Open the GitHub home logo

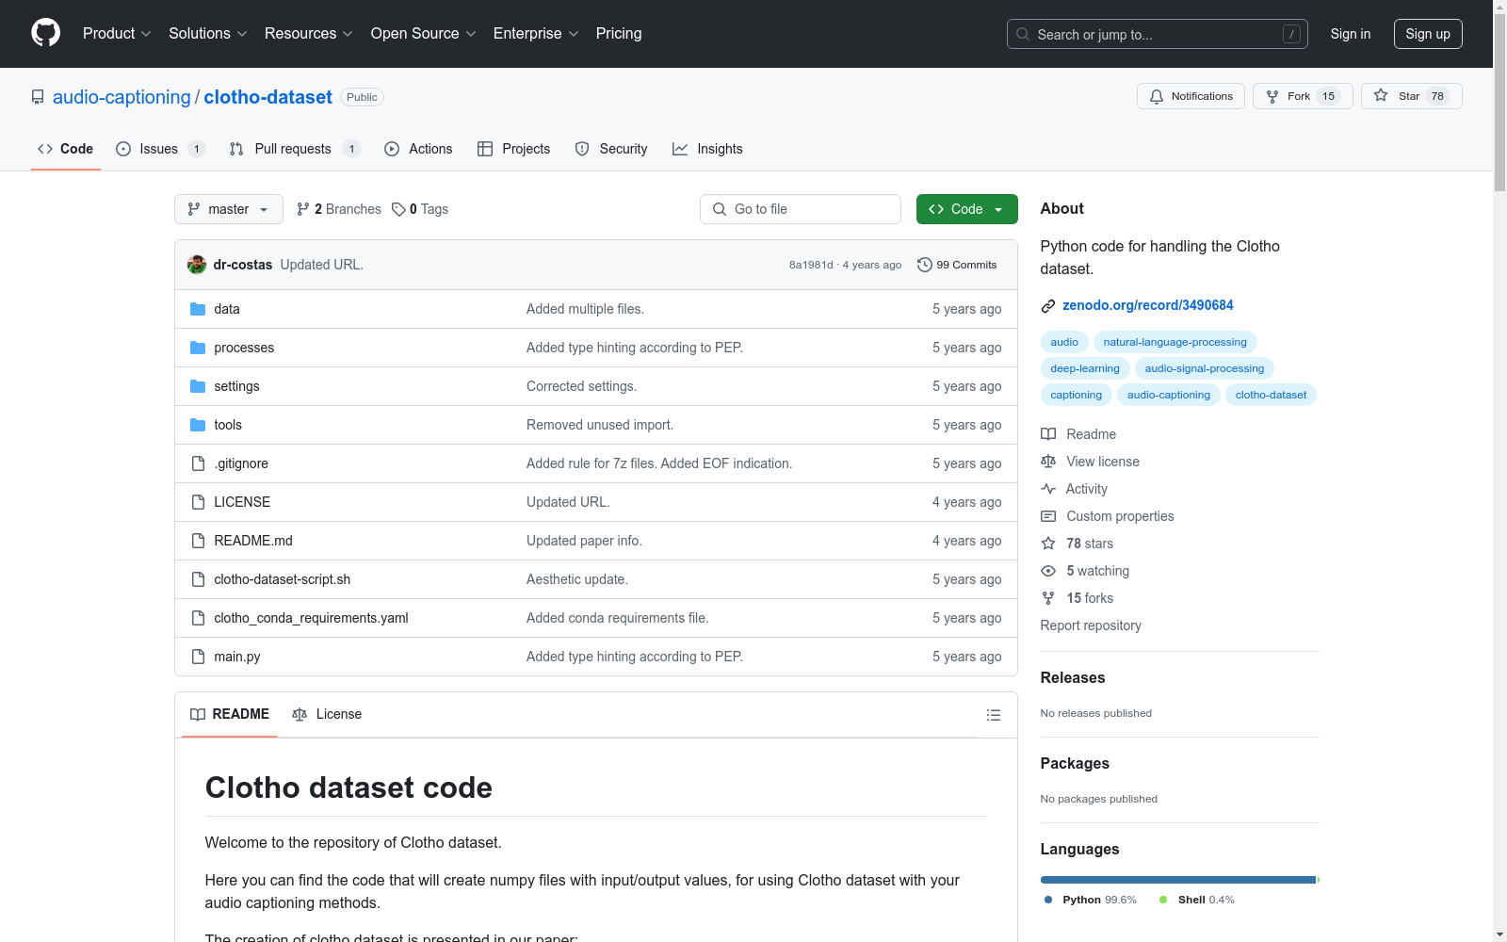45,33
